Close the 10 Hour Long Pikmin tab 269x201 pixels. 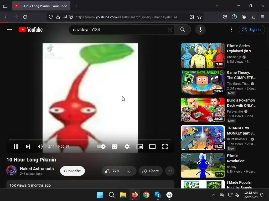tap(66, 6)
